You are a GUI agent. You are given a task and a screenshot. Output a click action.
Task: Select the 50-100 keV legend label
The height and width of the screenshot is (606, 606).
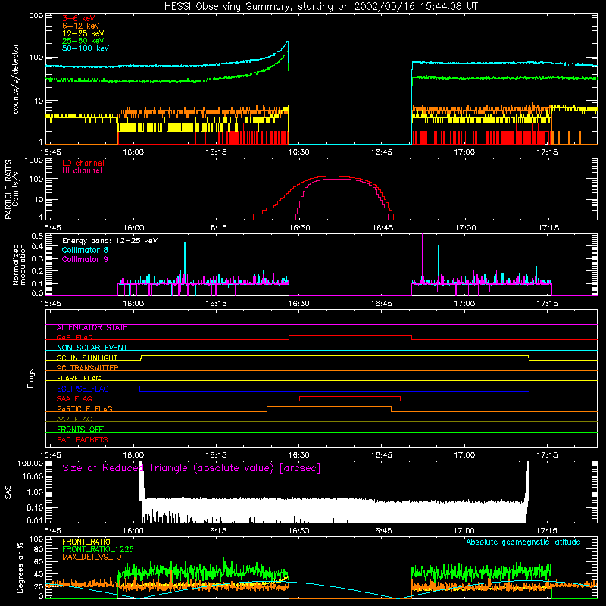86,48
